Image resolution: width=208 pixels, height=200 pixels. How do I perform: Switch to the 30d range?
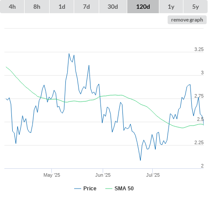[113, 7]
